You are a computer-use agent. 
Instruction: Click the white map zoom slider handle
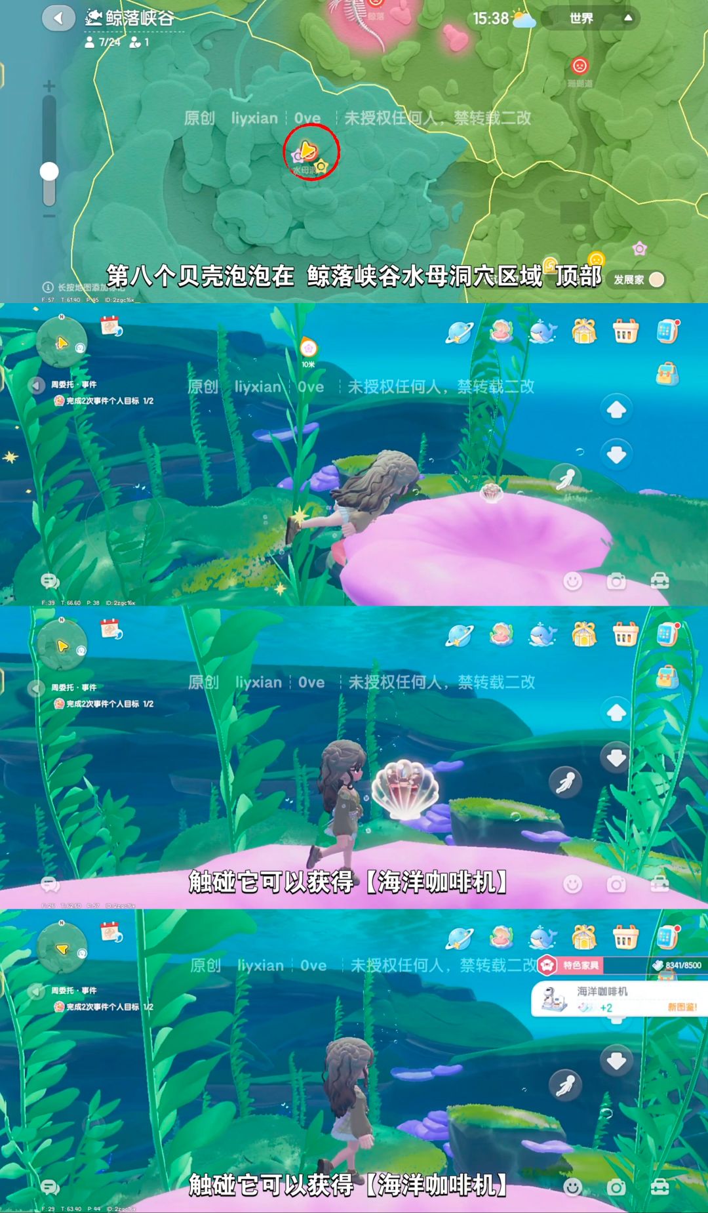pos(49,171)
